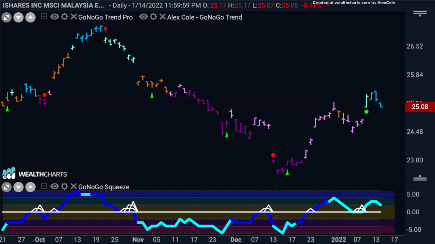Remove the GoNoGo Trend Pro indicator
This screenshot has height=244, width=435.
pyautogui.click(x=73, y=17)
